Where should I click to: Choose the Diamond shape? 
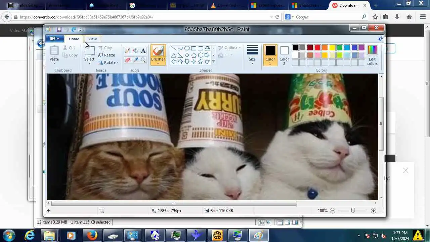(187, 55)
